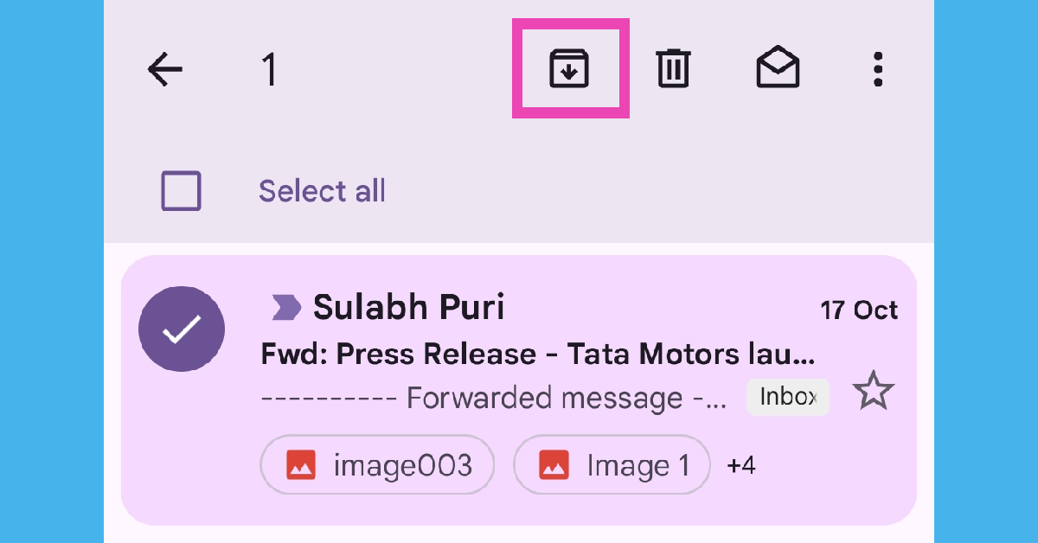Click the '17 Oct' date
The height and width of the screenshot is (543, 1038).
click(x=859, y=310)
